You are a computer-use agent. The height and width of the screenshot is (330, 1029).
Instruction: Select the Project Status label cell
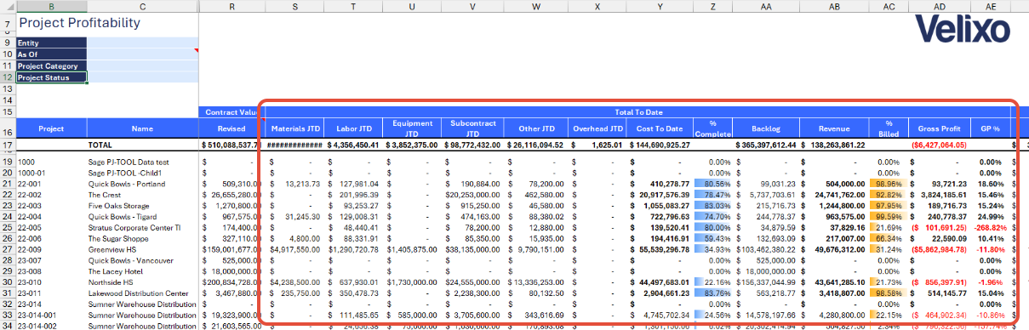tap(51, 77)
